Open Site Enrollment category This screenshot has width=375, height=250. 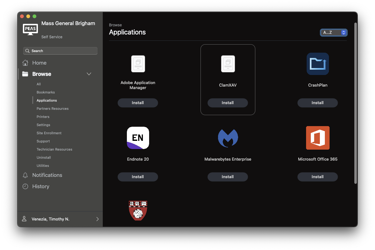(49, 133)
